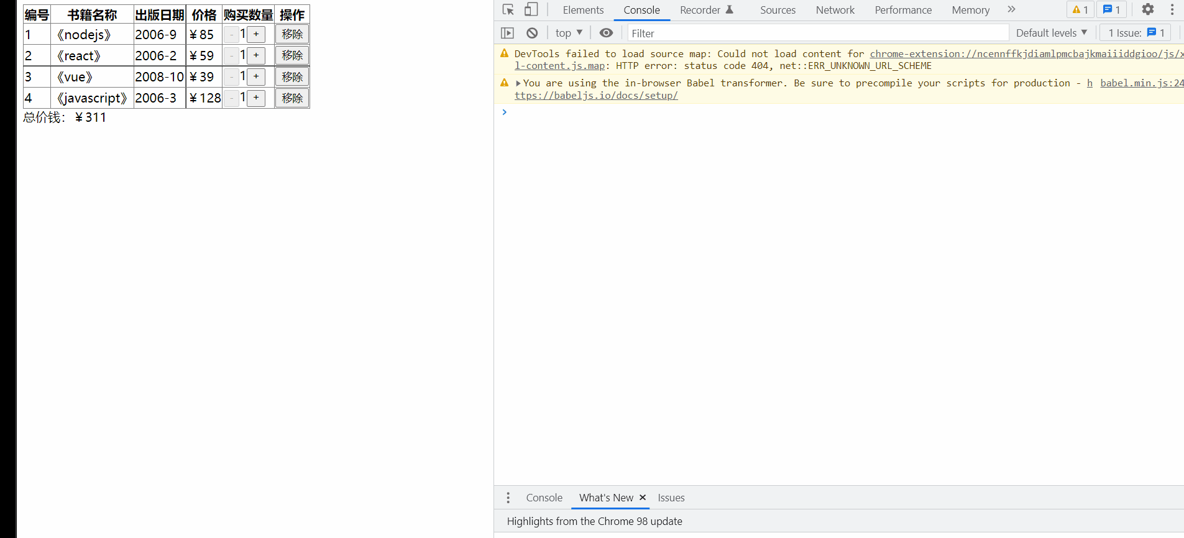Click the Chrome 98 update highlights text
This screenshot has width=1184, height=538.
(595, 521)
